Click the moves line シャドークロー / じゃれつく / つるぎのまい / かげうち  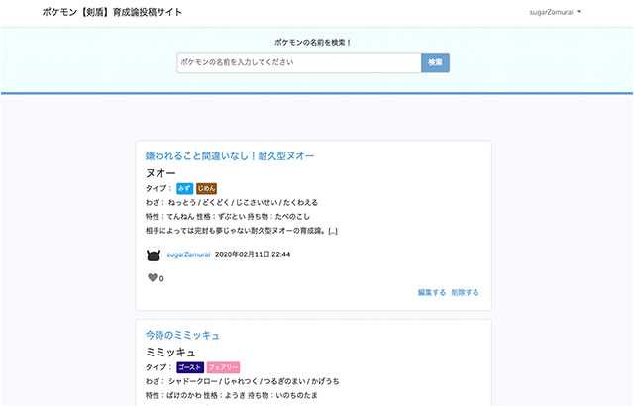(254, 381)
